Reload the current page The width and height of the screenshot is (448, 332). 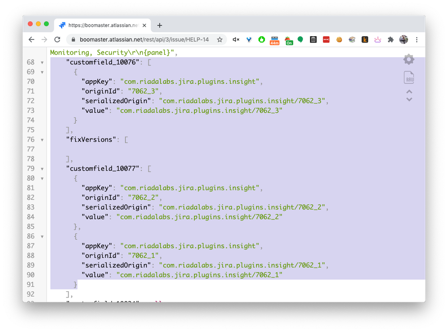pos(57,39)
